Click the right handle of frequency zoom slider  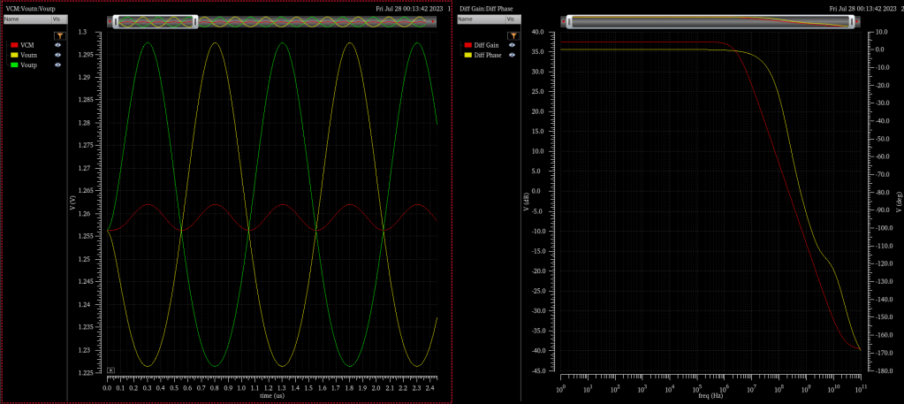click(852, 21)
